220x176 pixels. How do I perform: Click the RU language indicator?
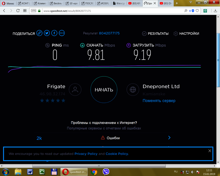point(176,172)
